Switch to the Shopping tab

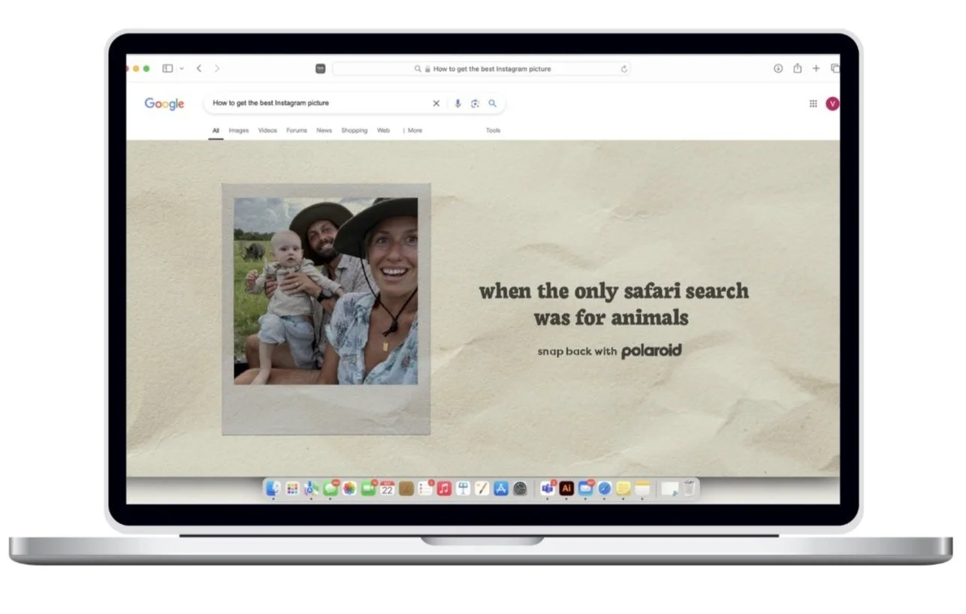(355, 131)
